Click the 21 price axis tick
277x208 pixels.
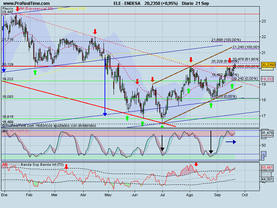pos(263,53)
